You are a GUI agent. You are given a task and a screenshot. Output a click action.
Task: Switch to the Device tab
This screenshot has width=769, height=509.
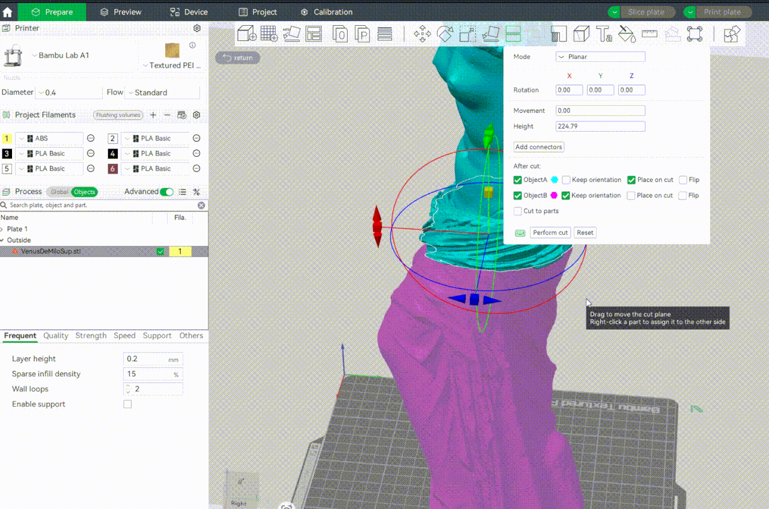point(189,12)
